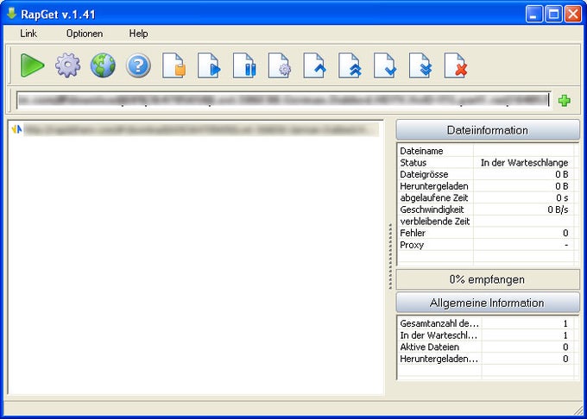Viewport: 587px width, 419px height.
Task: Open settings via the gear icon
Action: point(67,66)
